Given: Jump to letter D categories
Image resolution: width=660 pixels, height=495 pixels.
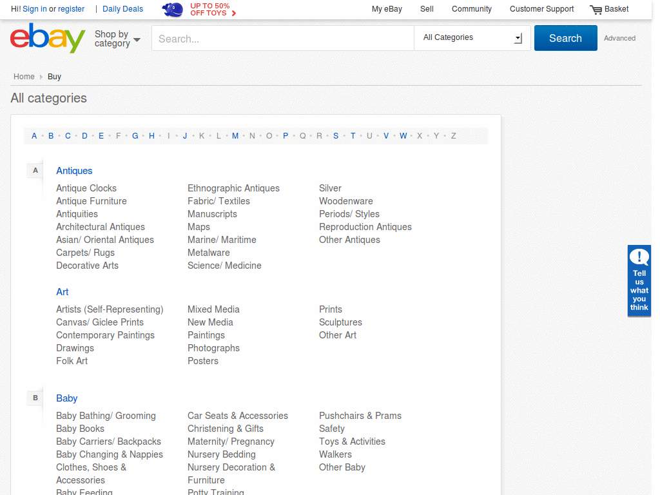Looking at the screenshot, I should 84,135.
